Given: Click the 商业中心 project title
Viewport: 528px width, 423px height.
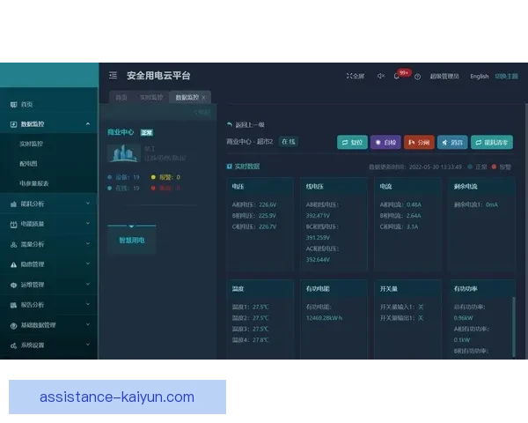Looking at the screenshot, I should click(121, 132).
